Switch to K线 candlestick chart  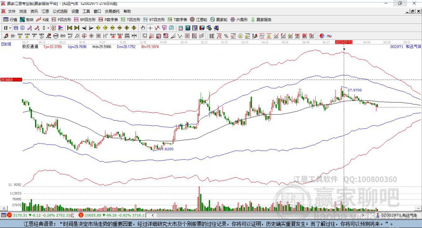(x=42, y=20)
